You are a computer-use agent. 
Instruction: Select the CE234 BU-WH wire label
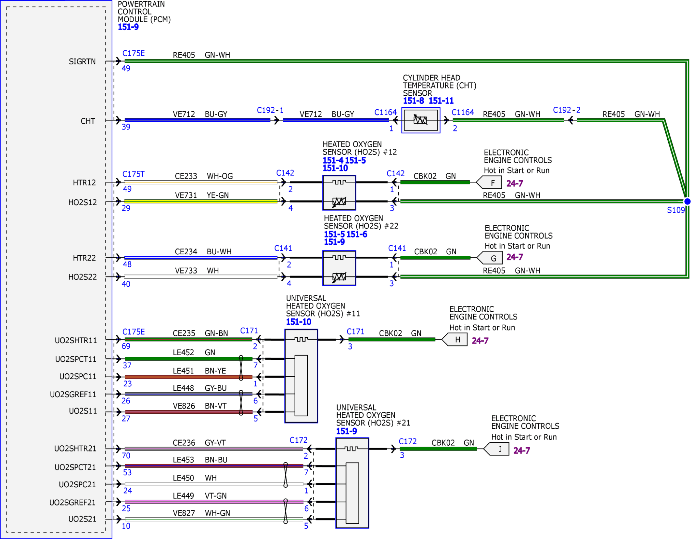pyautogui.click(x=203, y=251)
